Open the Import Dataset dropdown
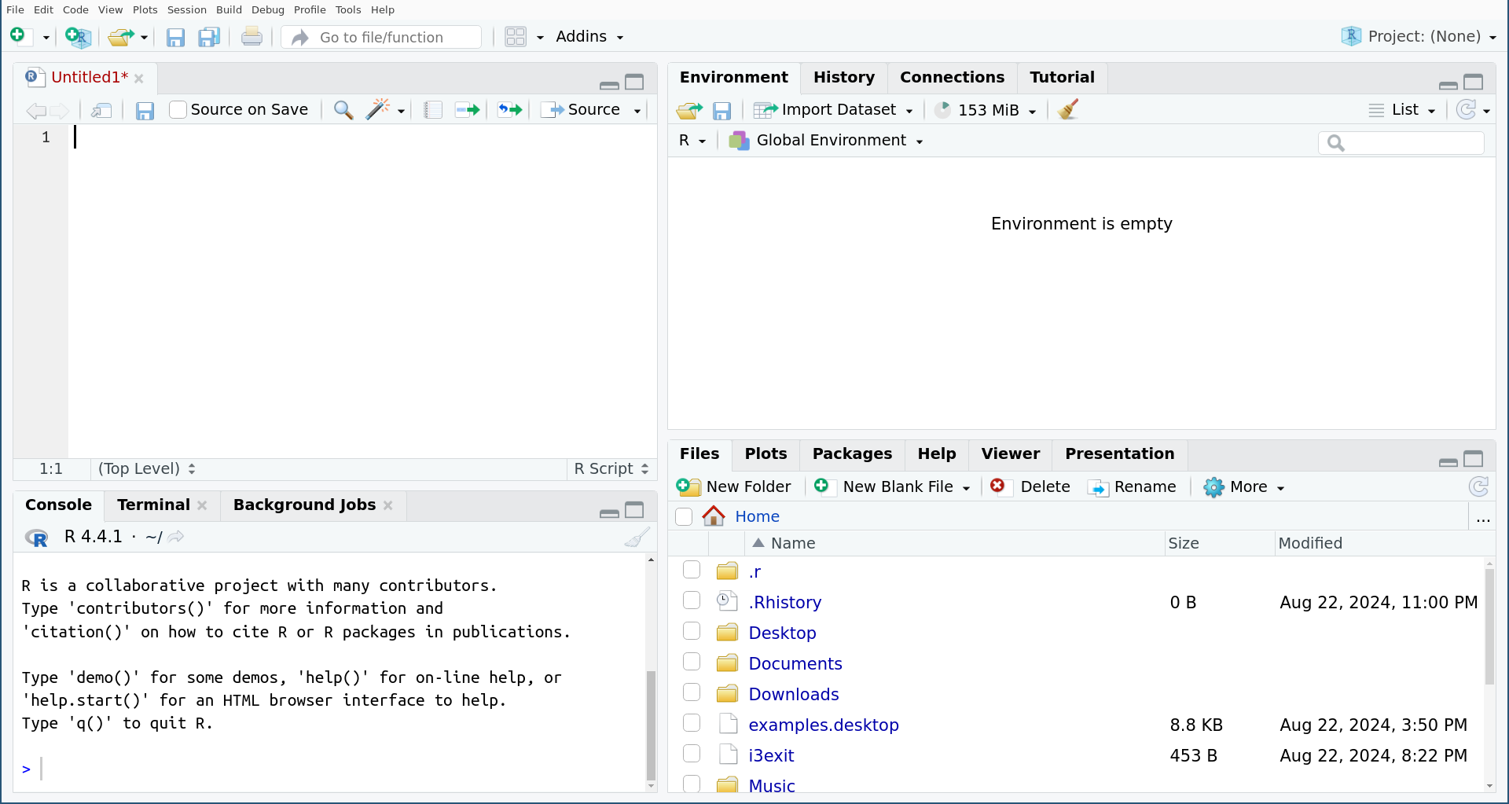 pos(833,110)
